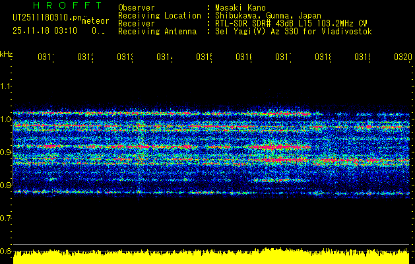
Task: Click the Receiving Location label
Action: (160, 16)
